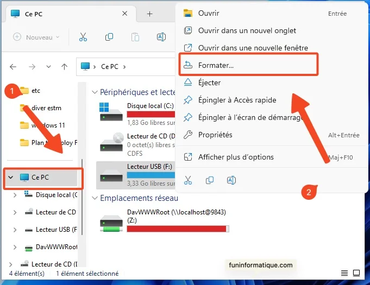Choose Ouvrir in the context menu

(271, 13)
